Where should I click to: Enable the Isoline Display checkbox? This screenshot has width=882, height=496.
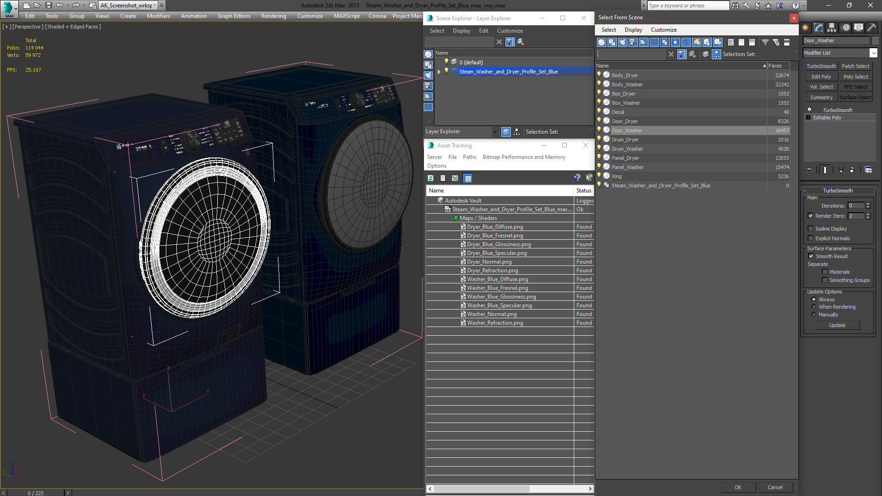coord(810,229)
